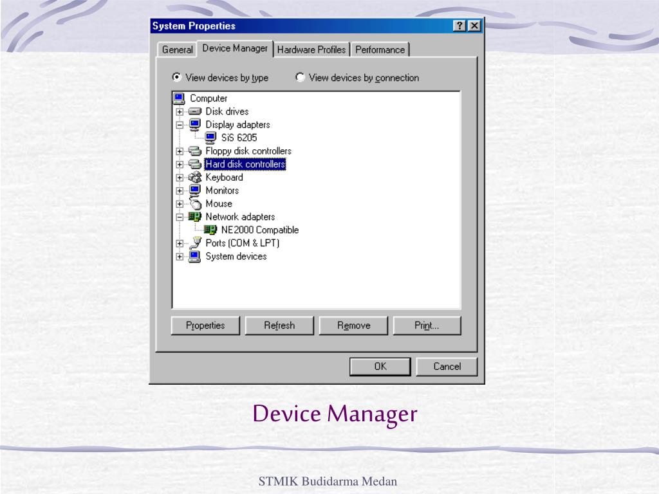Image resolution: width=659 pixels, height=494 pixels.
Task: Expand the Keyboard node
Action: (180, 178)
